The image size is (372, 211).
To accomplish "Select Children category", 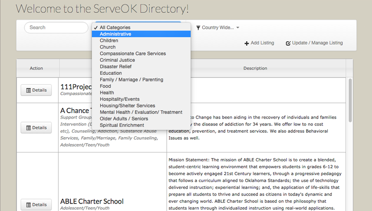I will click(x=141, y=41).
